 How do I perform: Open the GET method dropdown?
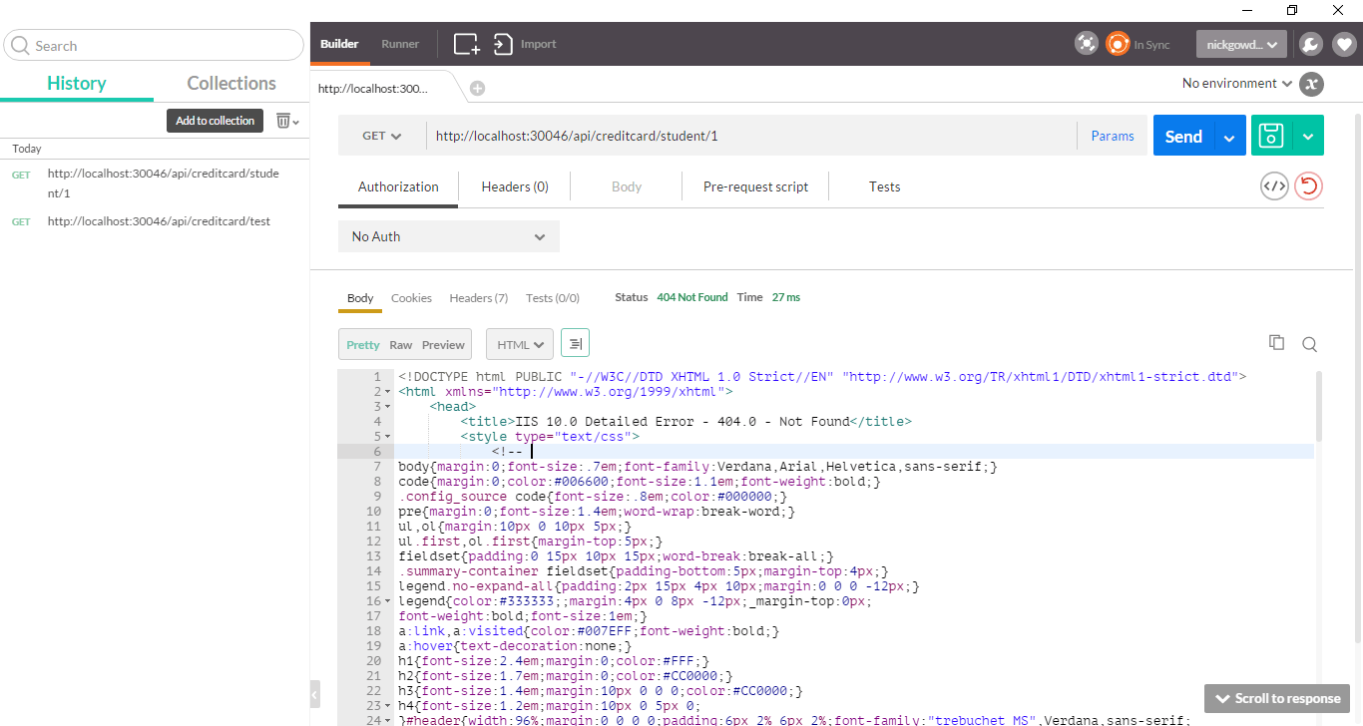point(381,137)
